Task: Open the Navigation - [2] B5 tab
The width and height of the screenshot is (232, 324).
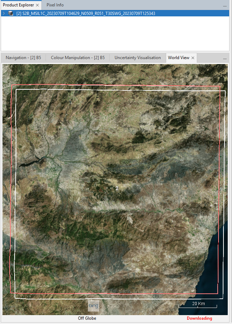Action: (23, 58)
